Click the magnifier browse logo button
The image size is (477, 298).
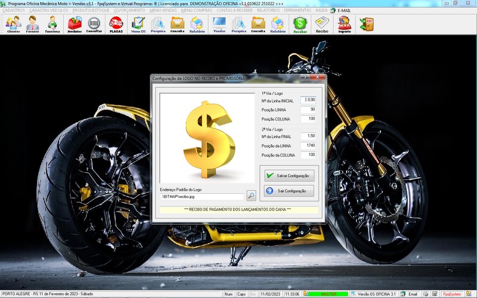pyautogui.click(x=251, y=195)
